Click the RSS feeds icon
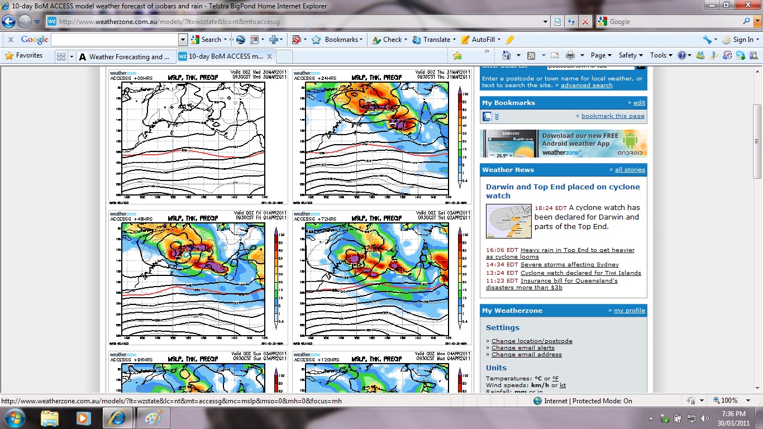Screen dimensions: 763x429 531,55
